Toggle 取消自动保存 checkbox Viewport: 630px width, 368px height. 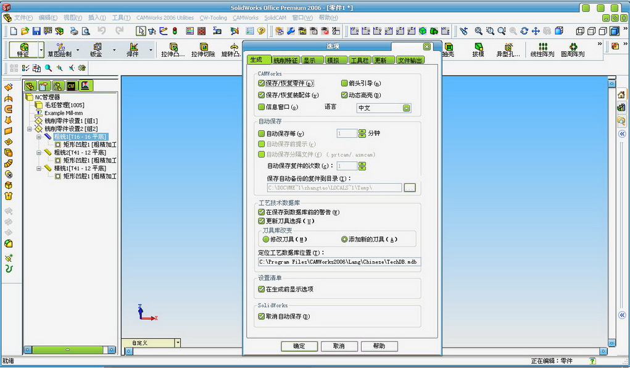pyautogui.click(x=262, y=317)
